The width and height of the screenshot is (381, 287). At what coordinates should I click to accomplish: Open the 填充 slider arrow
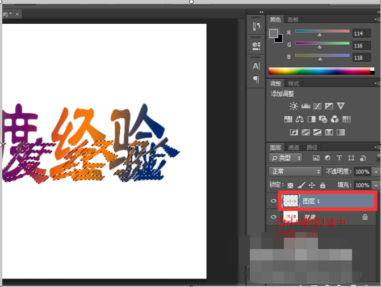(x=376, y=185)
